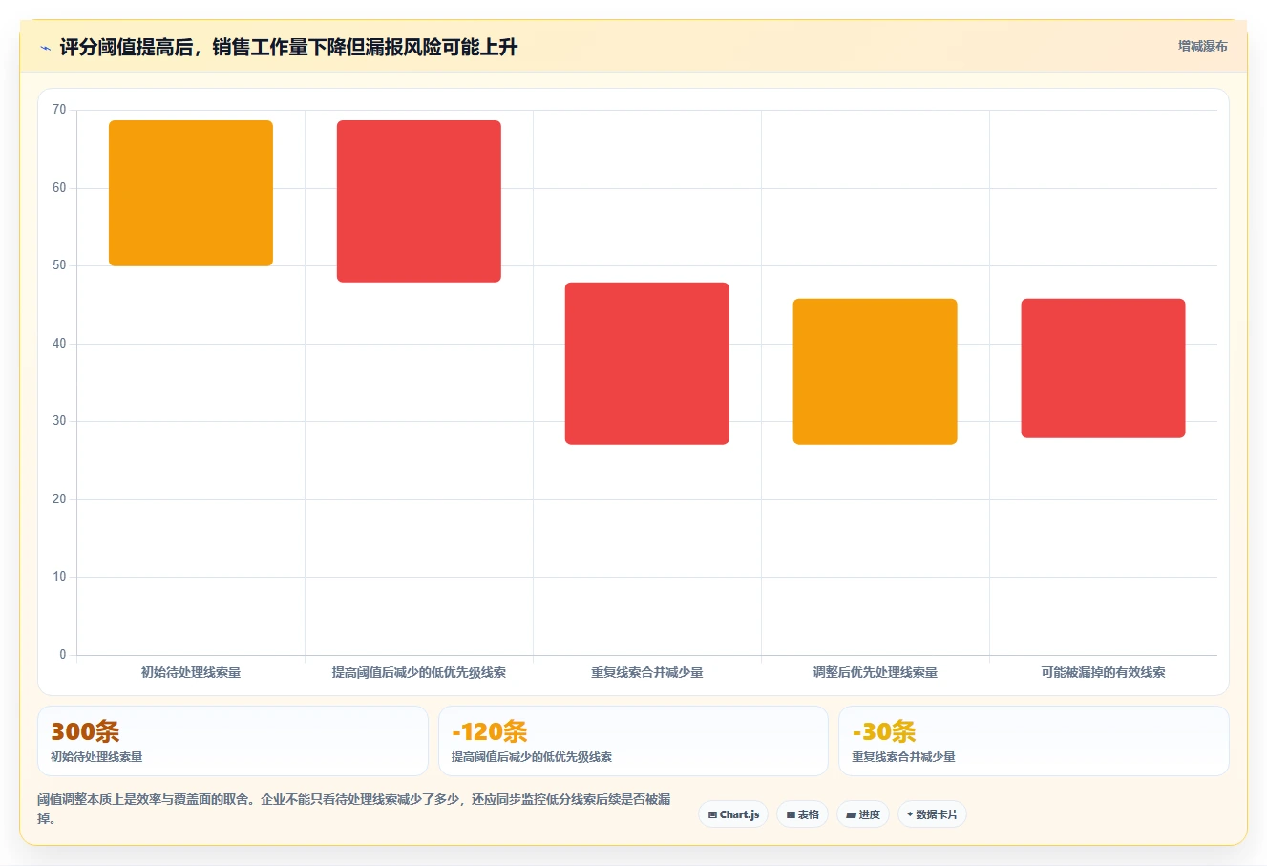
Task: Click the orange bar for 初始待处理线索量
Action: click(x=191, y=193)
